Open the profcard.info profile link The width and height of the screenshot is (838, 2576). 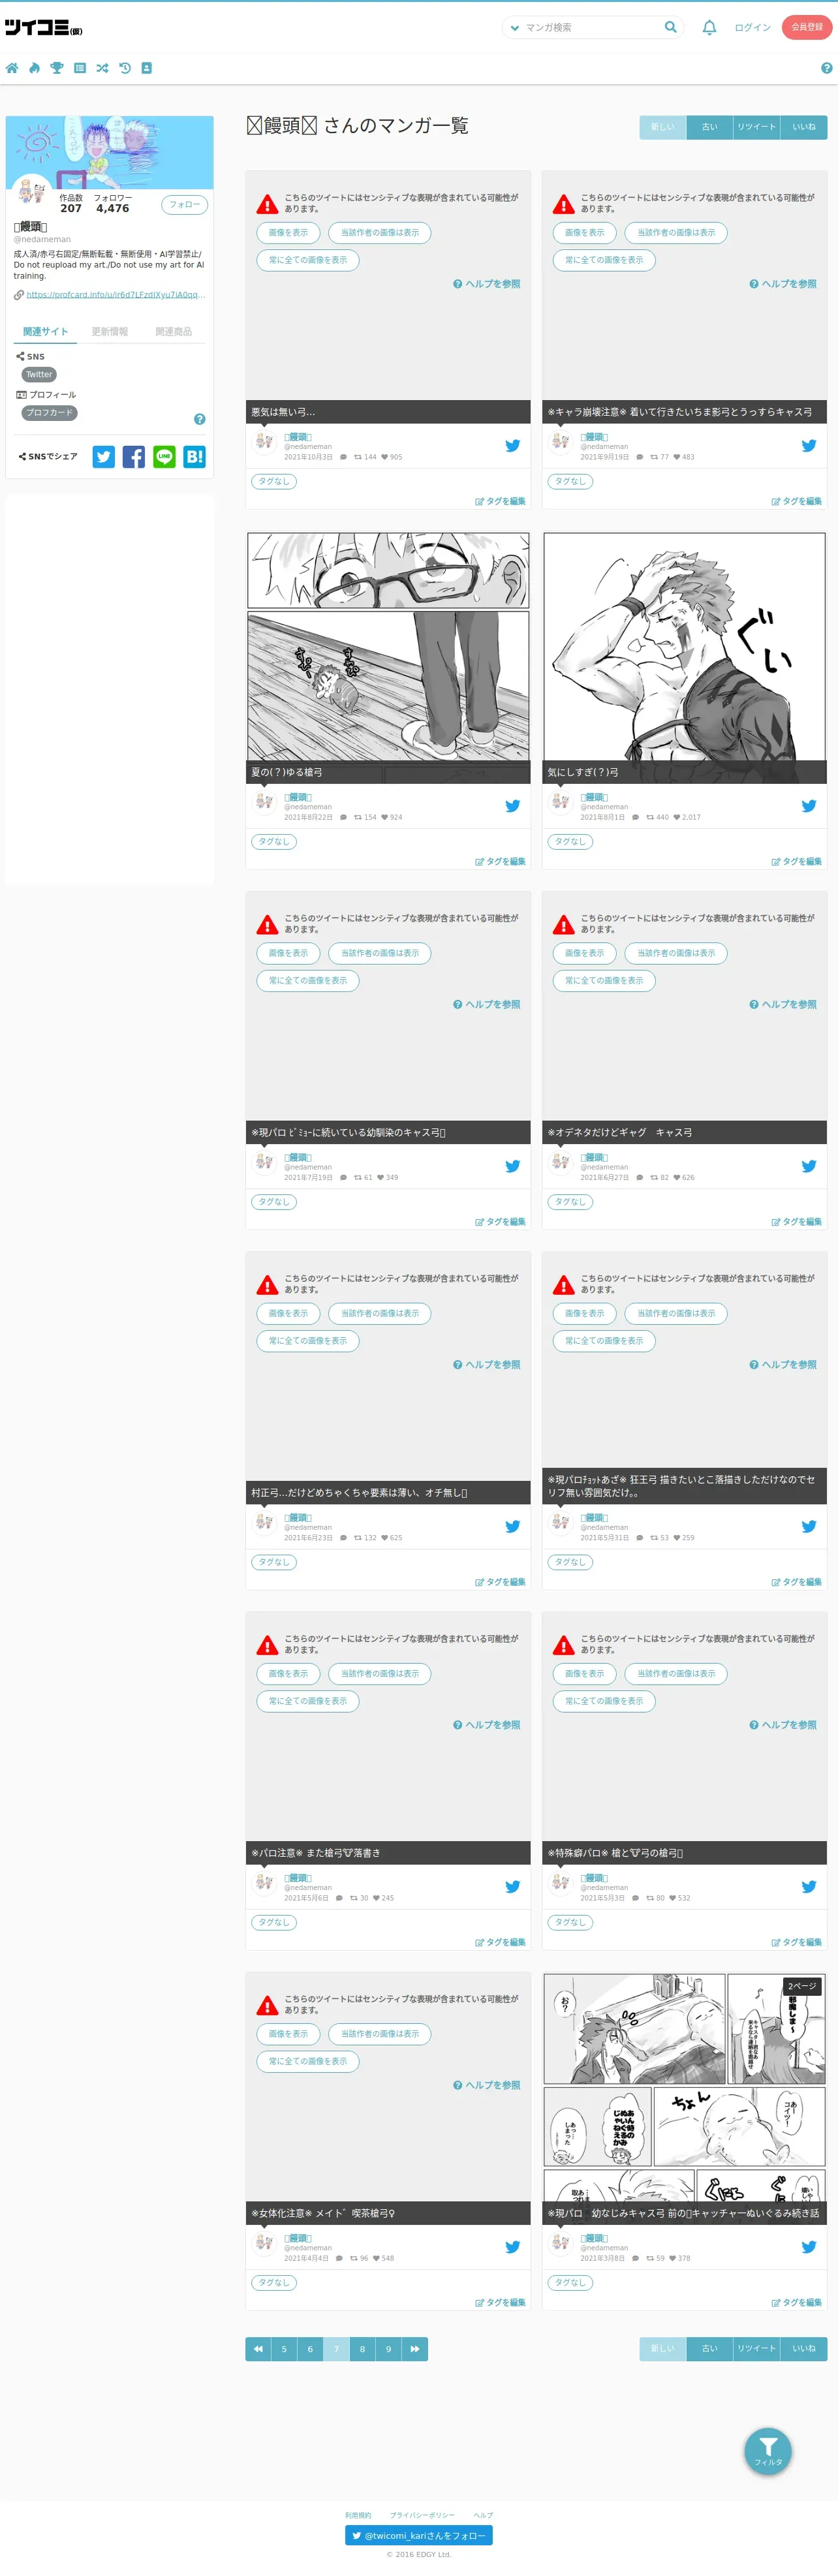coord(116,295)
